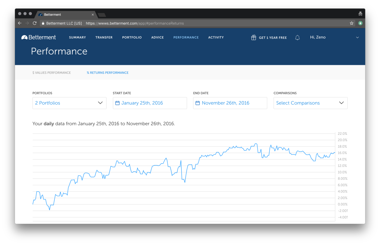Open notifications using the bell icon
Screen dimensions: 380x245
[297, 37]
